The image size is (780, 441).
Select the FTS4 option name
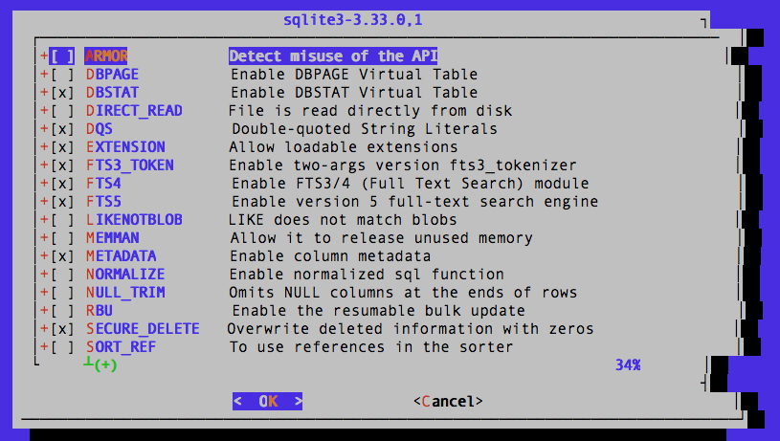pos(103,184)
